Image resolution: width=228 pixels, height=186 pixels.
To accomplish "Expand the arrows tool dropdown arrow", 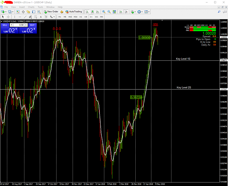I will point(54,17).
